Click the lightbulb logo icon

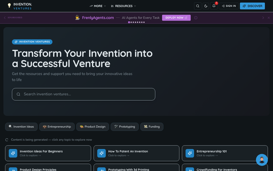pos(9,5)
